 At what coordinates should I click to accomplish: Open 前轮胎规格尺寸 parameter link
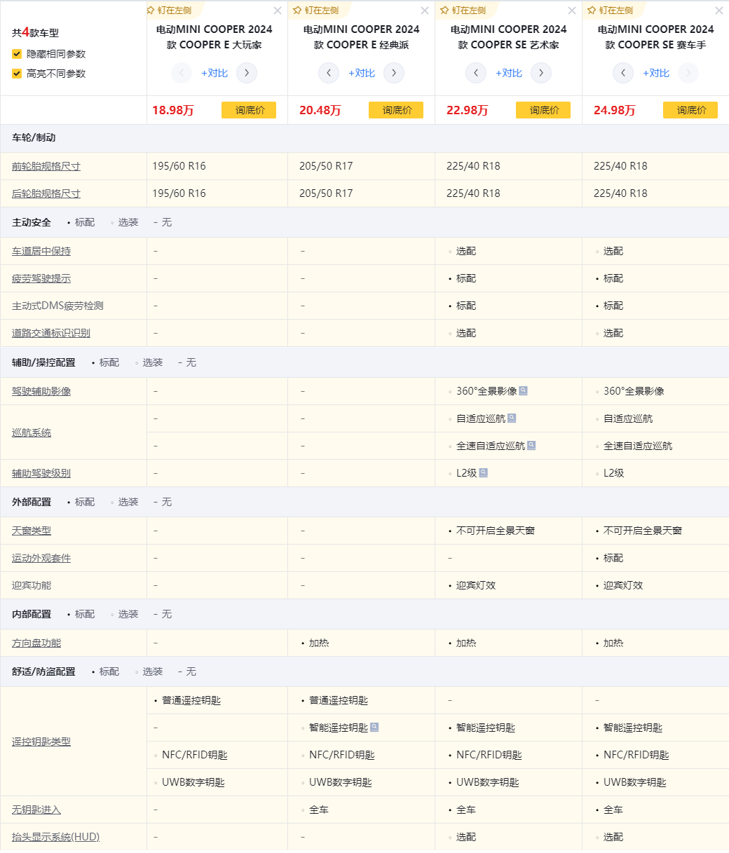46,166
